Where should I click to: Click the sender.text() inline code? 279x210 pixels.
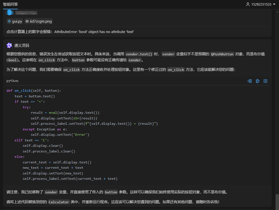click(x=139, y=54)
